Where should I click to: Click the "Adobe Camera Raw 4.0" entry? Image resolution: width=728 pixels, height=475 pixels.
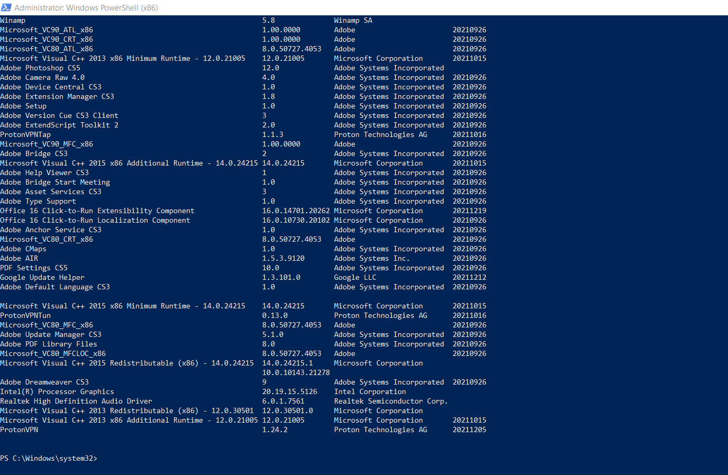(42, 78)
